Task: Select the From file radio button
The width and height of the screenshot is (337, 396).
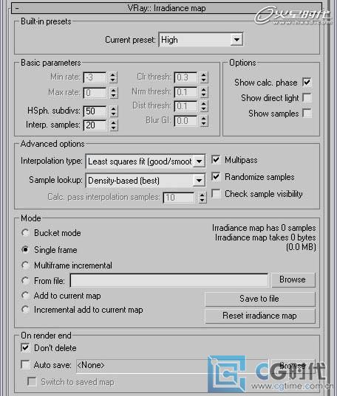Action: click(25, 280)
